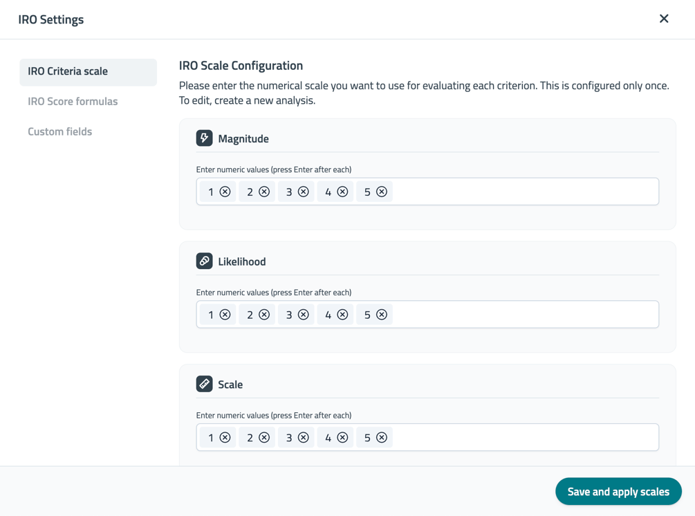The width and height of the screenshot is (695, 516).
Task: Click the Scale ruler icon
Action: click(x=204, y=383)
